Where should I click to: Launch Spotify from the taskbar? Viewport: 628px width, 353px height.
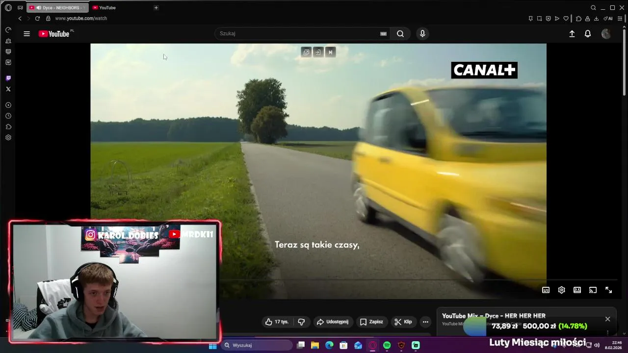[387, 346]
